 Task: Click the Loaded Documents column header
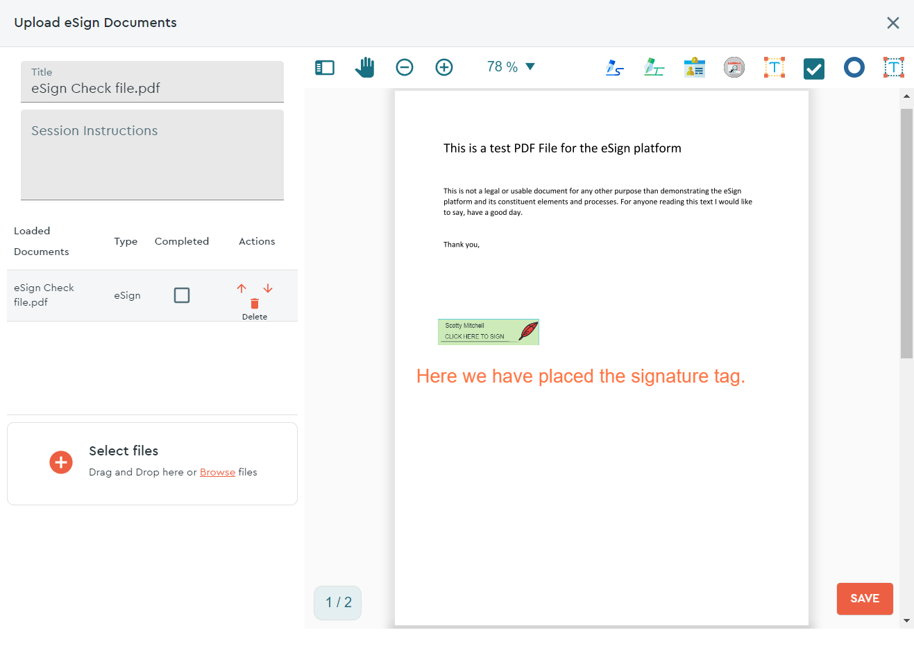coord(42,241)
